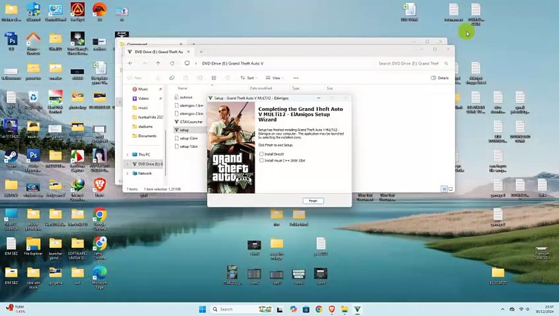Screen dimensions: 559x316
Task: Go up one folder level in File Explorer
Action: click(x=158, y=63)
